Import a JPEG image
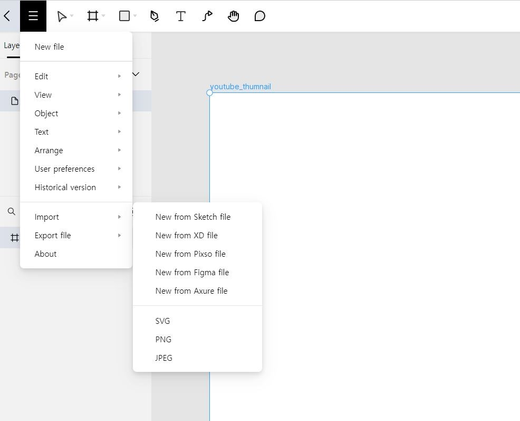 click(x=197, y=358)
